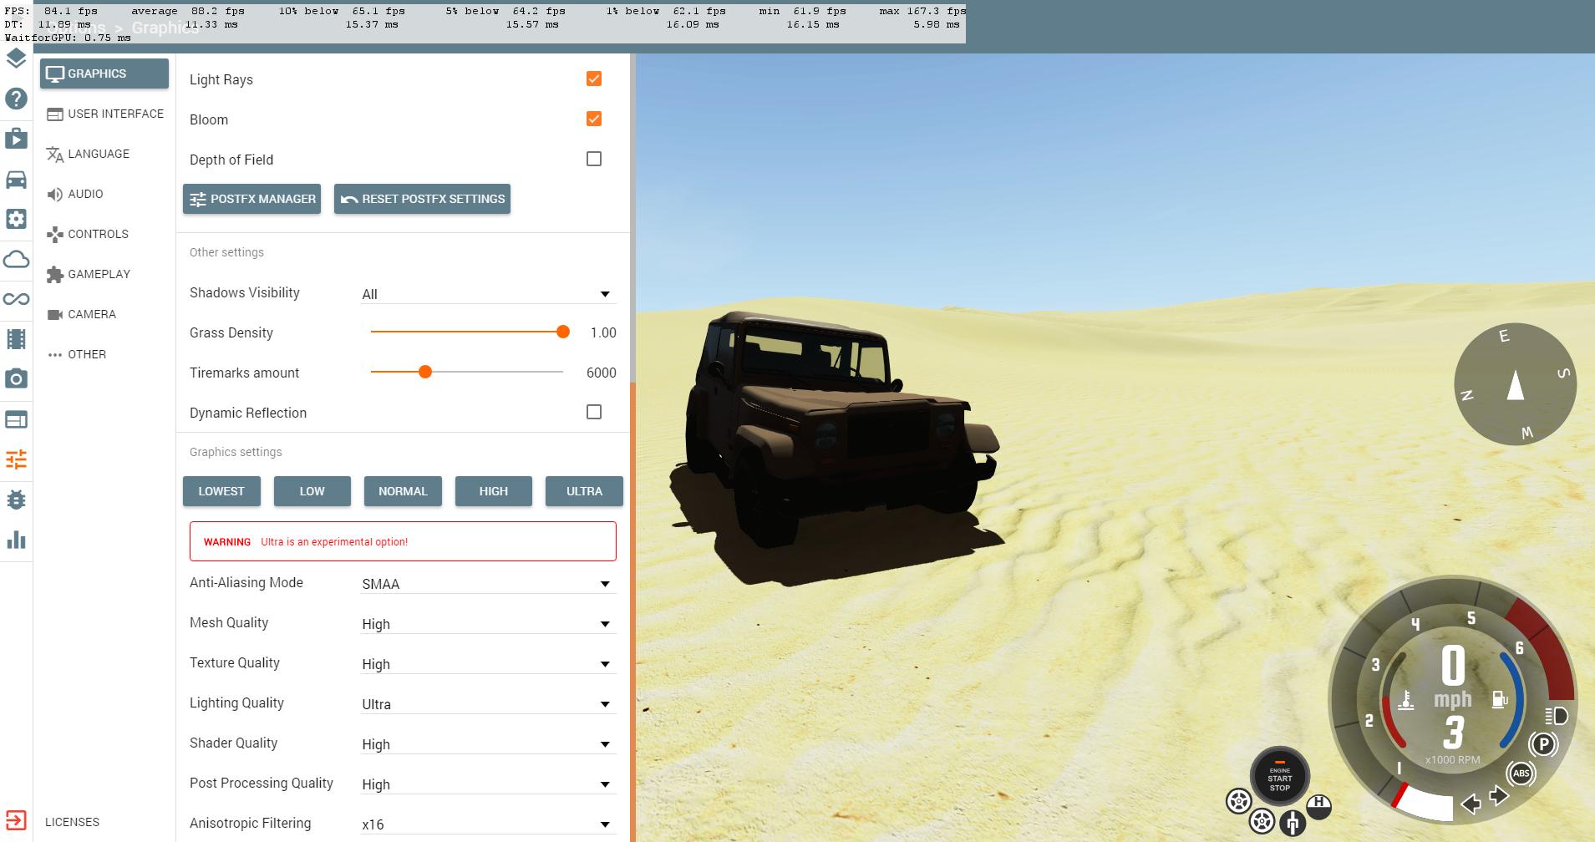Click the engine temperature gauge icon
Viewport: 1595px width, 842px height.
(1406, 699)
